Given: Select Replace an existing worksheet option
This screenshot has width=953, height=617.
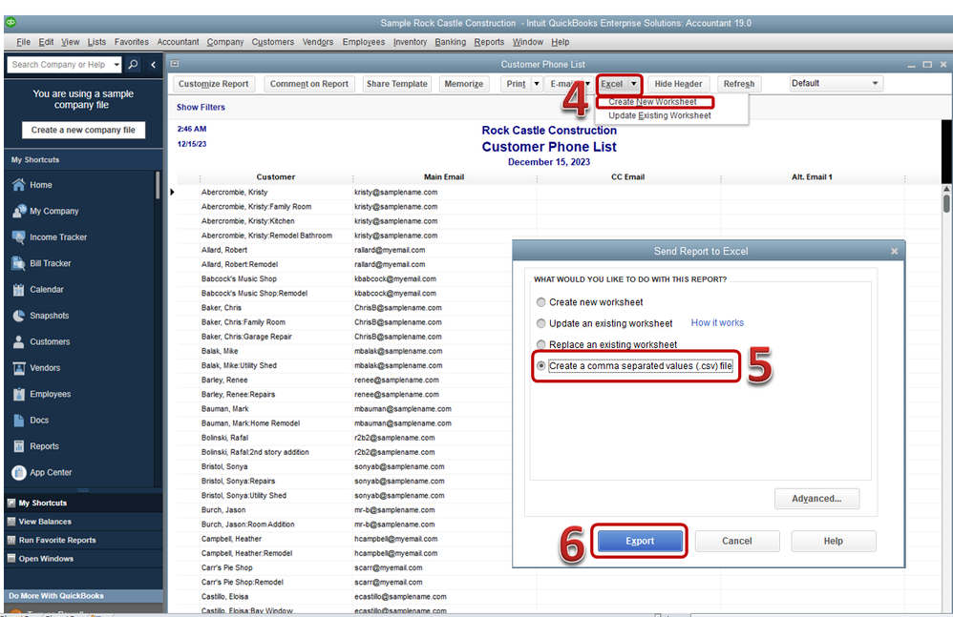Looking at the screenshot, I should 540,344.
